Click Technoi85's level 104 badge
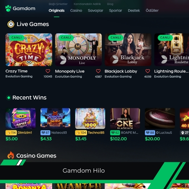The width and height of the screenshot is (189, 189). click(x=81, y=133)
